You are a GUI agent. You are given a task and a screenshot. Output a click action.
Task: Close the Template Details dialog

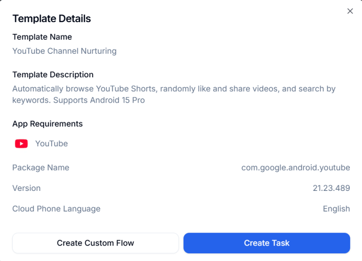350,11
